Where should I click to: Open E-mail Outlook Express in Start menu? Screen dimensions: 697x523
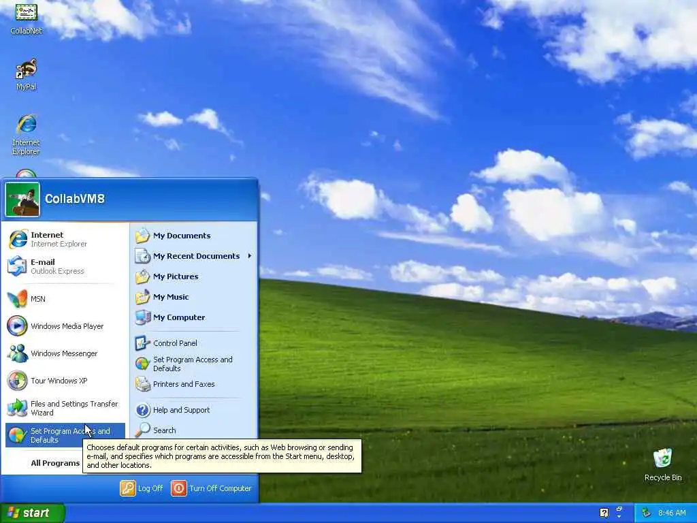click(x=65, y=266)
